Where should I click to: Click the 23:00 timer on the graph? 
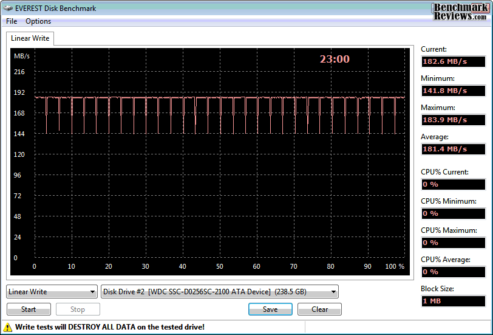[335, 59]
